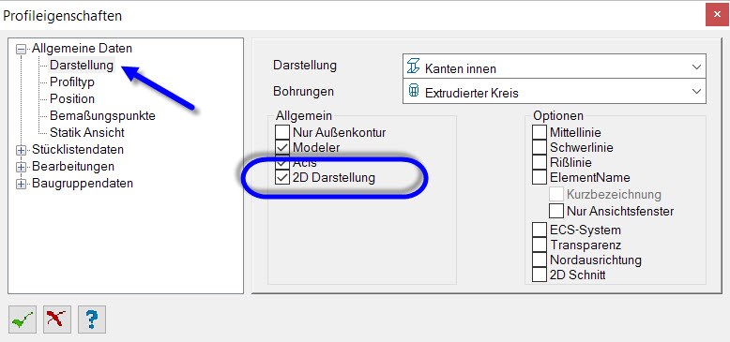Viewport: 730px width, 342px height.
Task: Click the cylinder icon in Bohrungen combo
Action: coord(414,91)
